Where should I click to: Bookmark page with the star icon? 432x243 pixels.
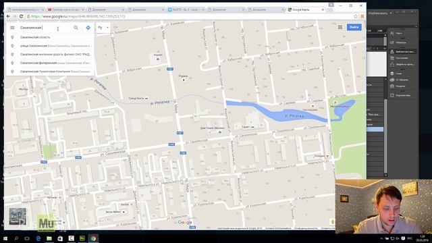(356, 16)
